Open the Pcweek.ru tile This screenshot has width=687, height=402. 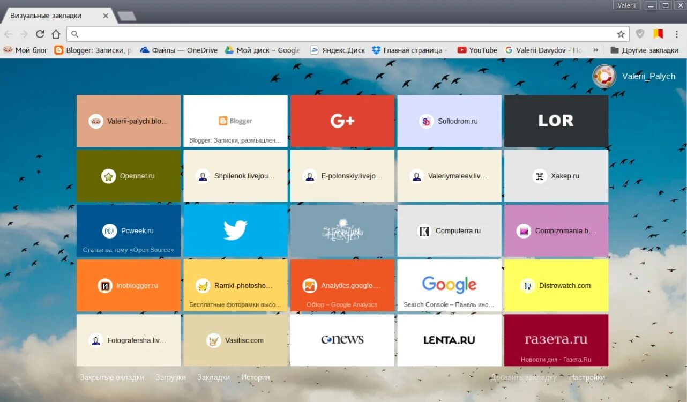pyautogui.click(x=129, y=230)
